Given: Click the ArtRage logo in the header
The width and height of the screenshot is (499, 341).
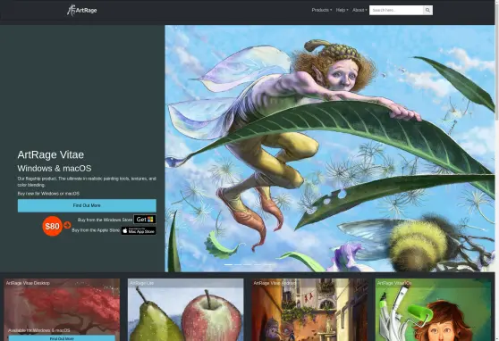Looking at the screenshot, I should (x=81, y=10).
